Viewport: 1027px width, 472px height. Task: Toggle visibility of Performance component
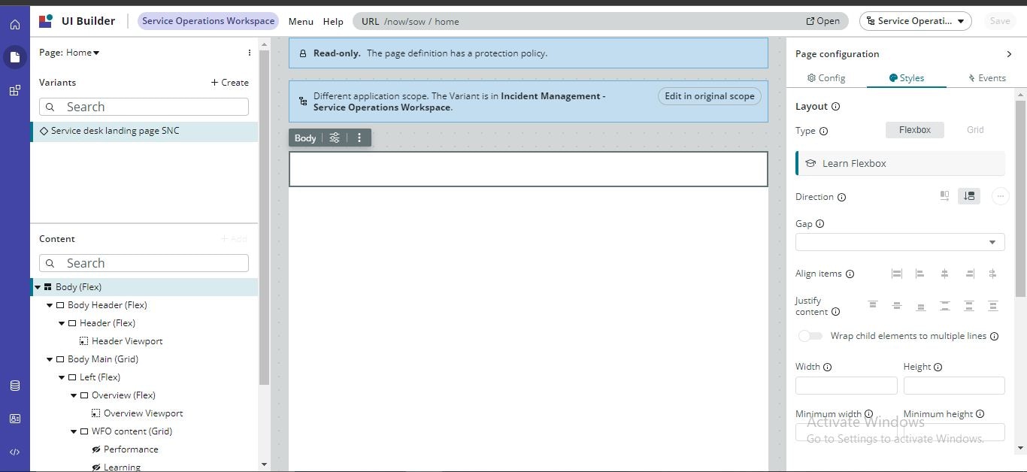tap(96, 449)
